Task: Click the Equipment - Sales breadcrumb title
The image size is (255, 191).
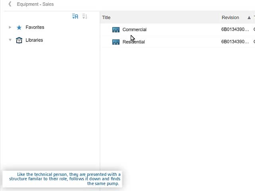Action: click(35, 4)
